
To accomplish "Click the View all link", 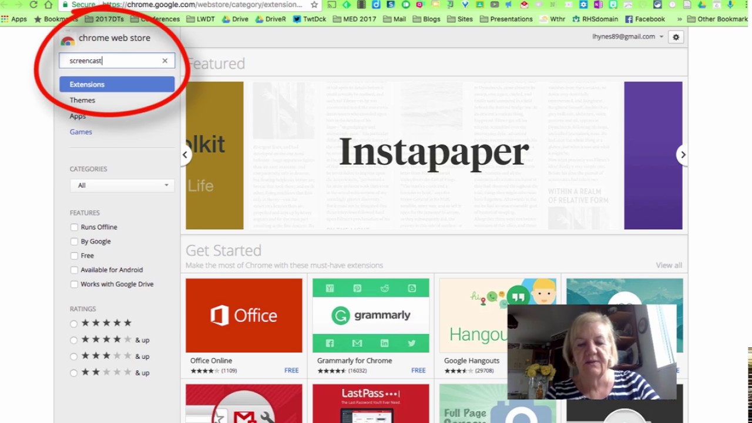I will 669,266.
